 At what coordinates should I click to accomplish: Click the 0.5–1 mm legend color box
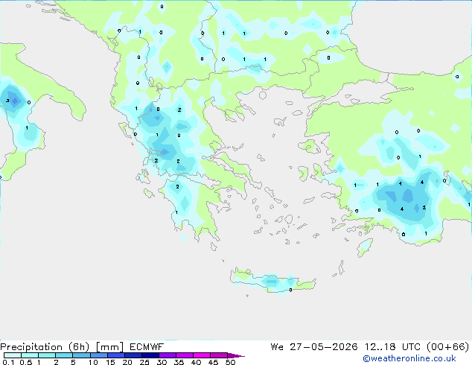click(30, 355)
